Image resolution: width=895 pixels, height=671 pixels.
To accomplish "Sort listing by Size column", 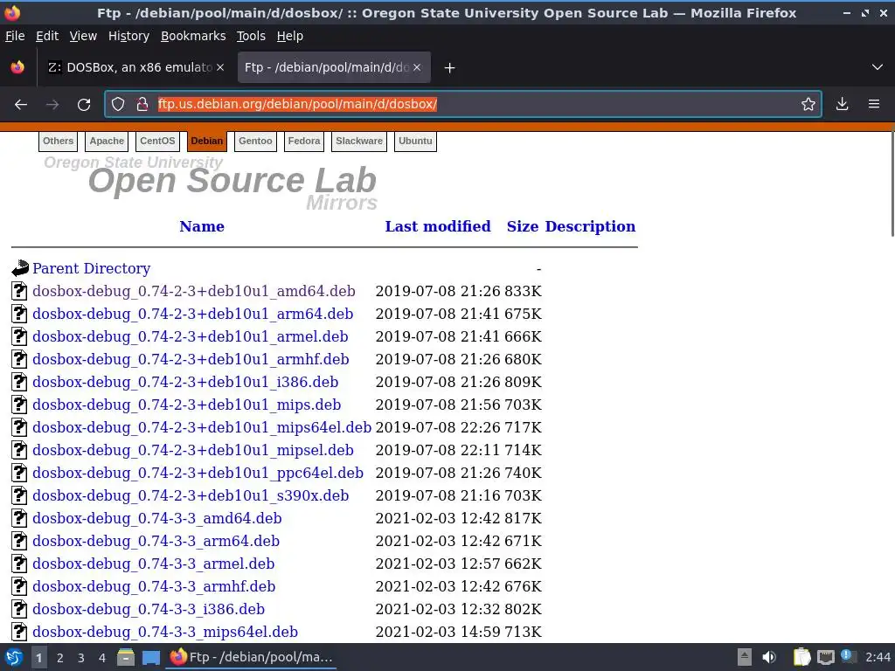I will click(x=523, y=226).
